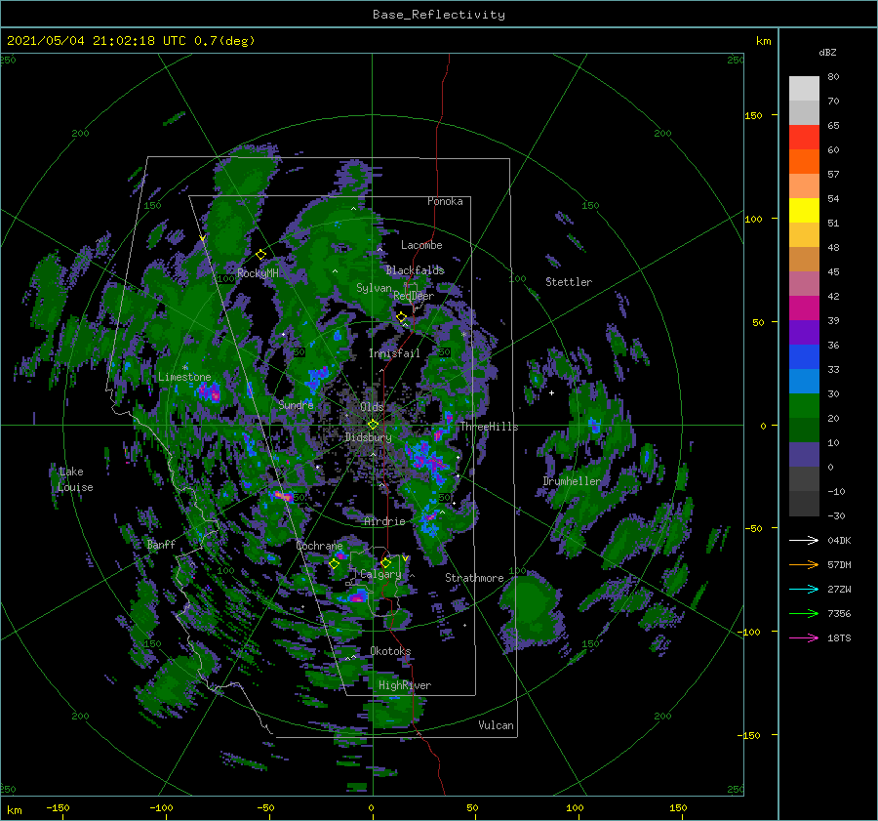The height and width of the screenshot is (821, 878).
Task: Click the Drumheller city label
Action: pyautogui.click(x=572, y=481)
